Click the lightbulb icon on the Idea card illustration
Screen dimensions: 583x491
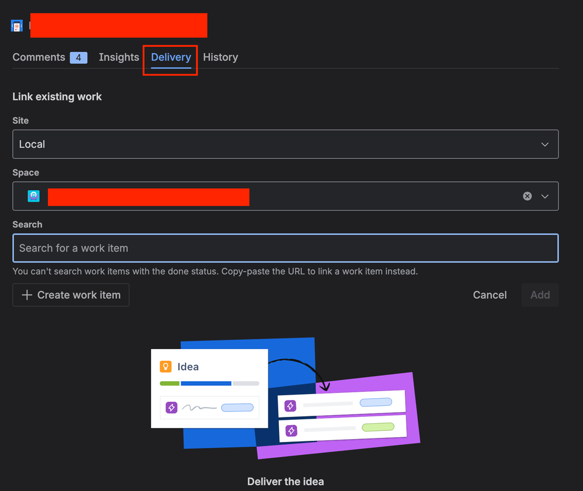pyautogui.click(x=166, y=366)
